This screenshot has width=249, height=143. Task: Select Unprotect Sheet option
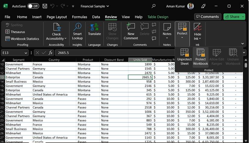coord(184,56)
